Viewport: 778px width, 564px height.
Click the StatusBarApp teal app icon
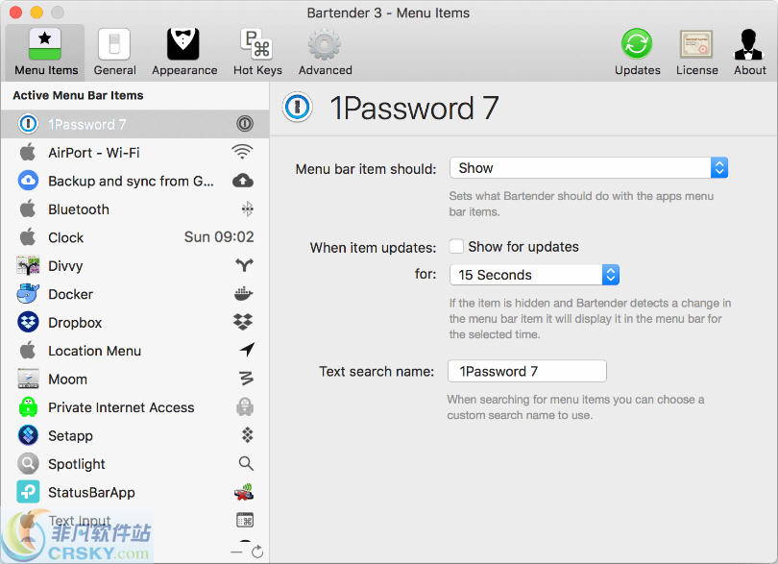[x=28, y=492]
